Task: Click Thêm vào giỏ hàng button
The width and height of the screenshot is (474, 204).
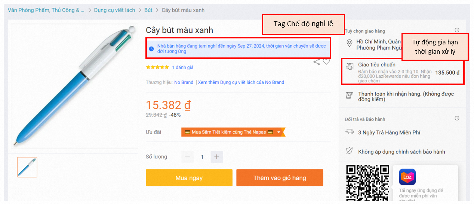Action: point(280,178)
